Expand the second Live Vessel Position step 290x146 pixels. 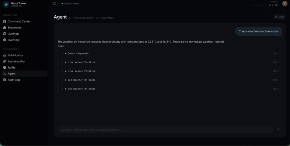(x=63, y=71)
